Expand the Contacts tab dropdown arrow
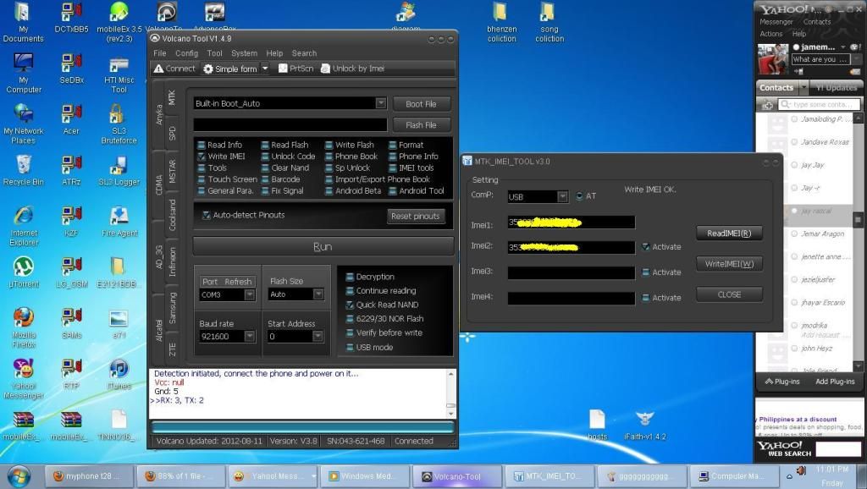Viewport: 867px width, 489px height. click(803, 87)
